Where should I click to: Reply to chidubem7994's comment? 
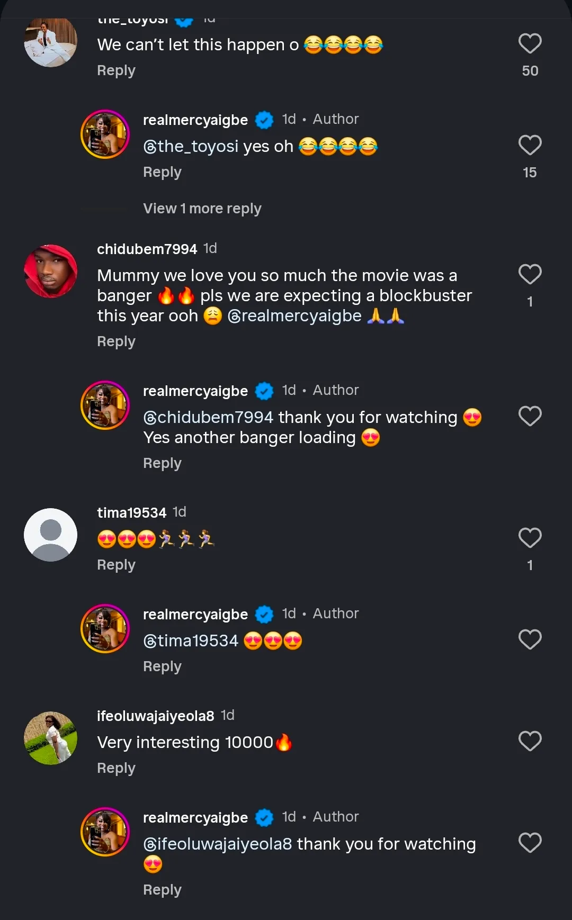coord(116,341)
